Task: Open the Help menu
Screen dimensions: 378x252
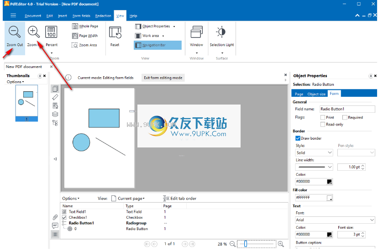Action: coord(133,16)
